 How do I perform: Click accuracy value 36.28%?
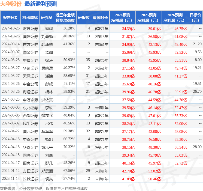(x=69, y=28)
